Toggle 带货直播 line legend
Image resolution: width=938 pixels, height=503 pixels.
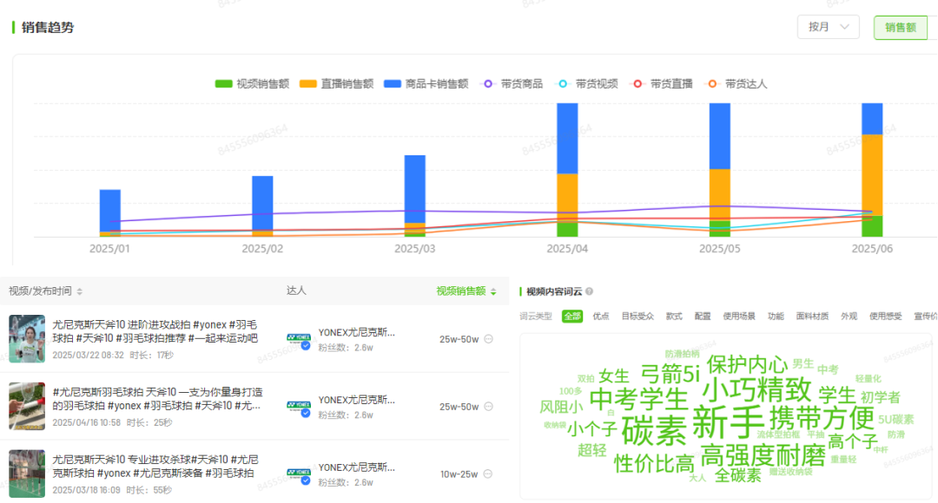(x=661, y=84)
